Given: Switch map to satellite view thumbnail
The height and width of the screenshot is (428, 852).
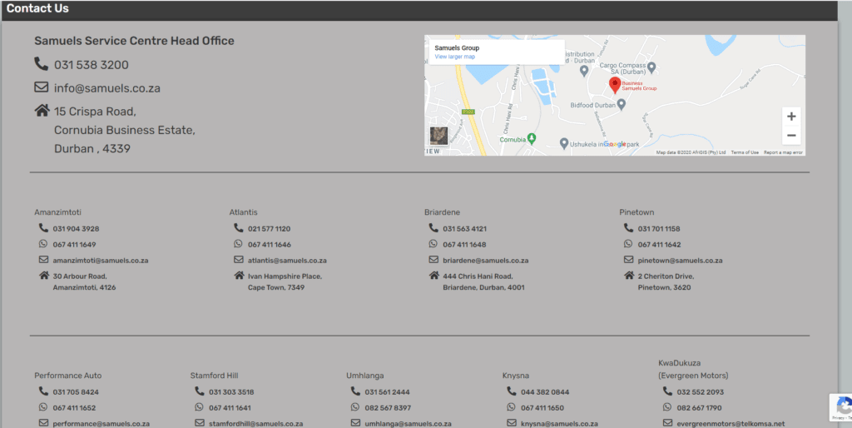Looking at the screenshot, I should [x=438, y=136].
